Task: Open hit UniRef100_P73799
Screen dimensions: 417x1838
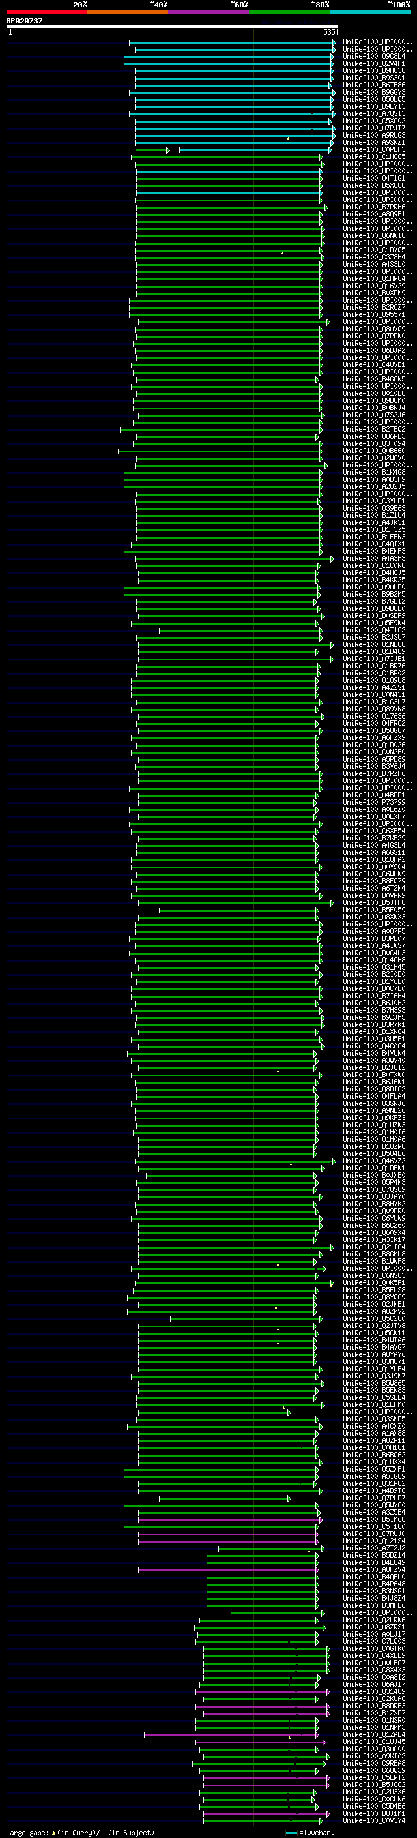Action: 373,802
